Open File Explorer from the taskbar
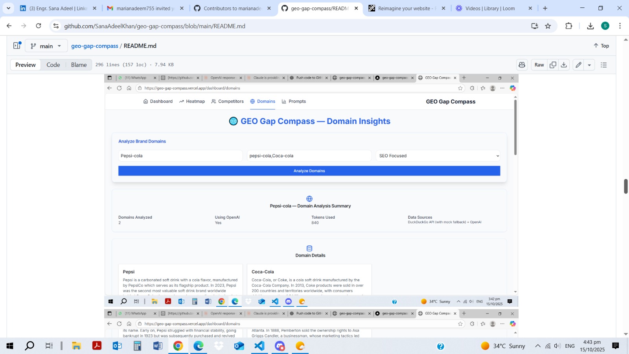 point(76,346)
